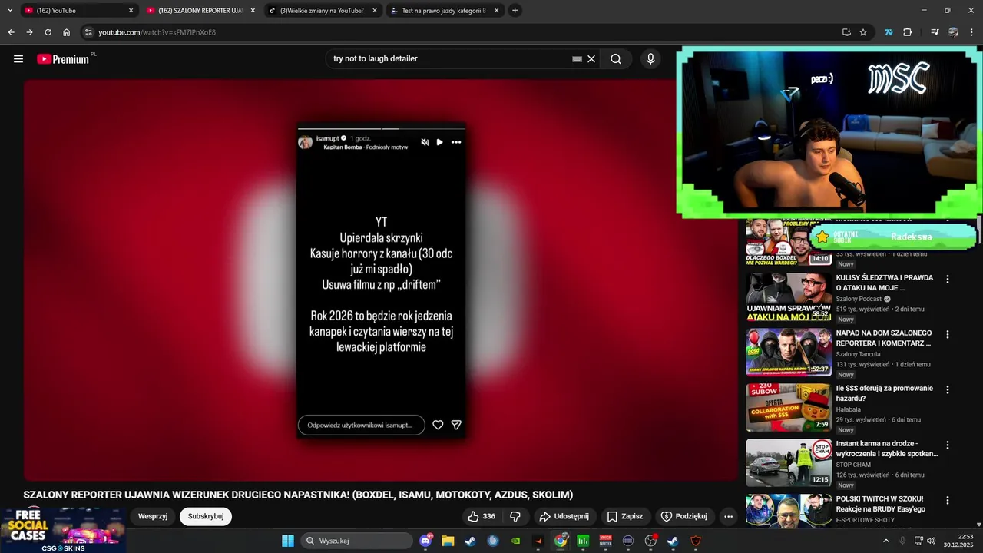
Task: Open the 7TV extension icon
Action: pos(889,32)
